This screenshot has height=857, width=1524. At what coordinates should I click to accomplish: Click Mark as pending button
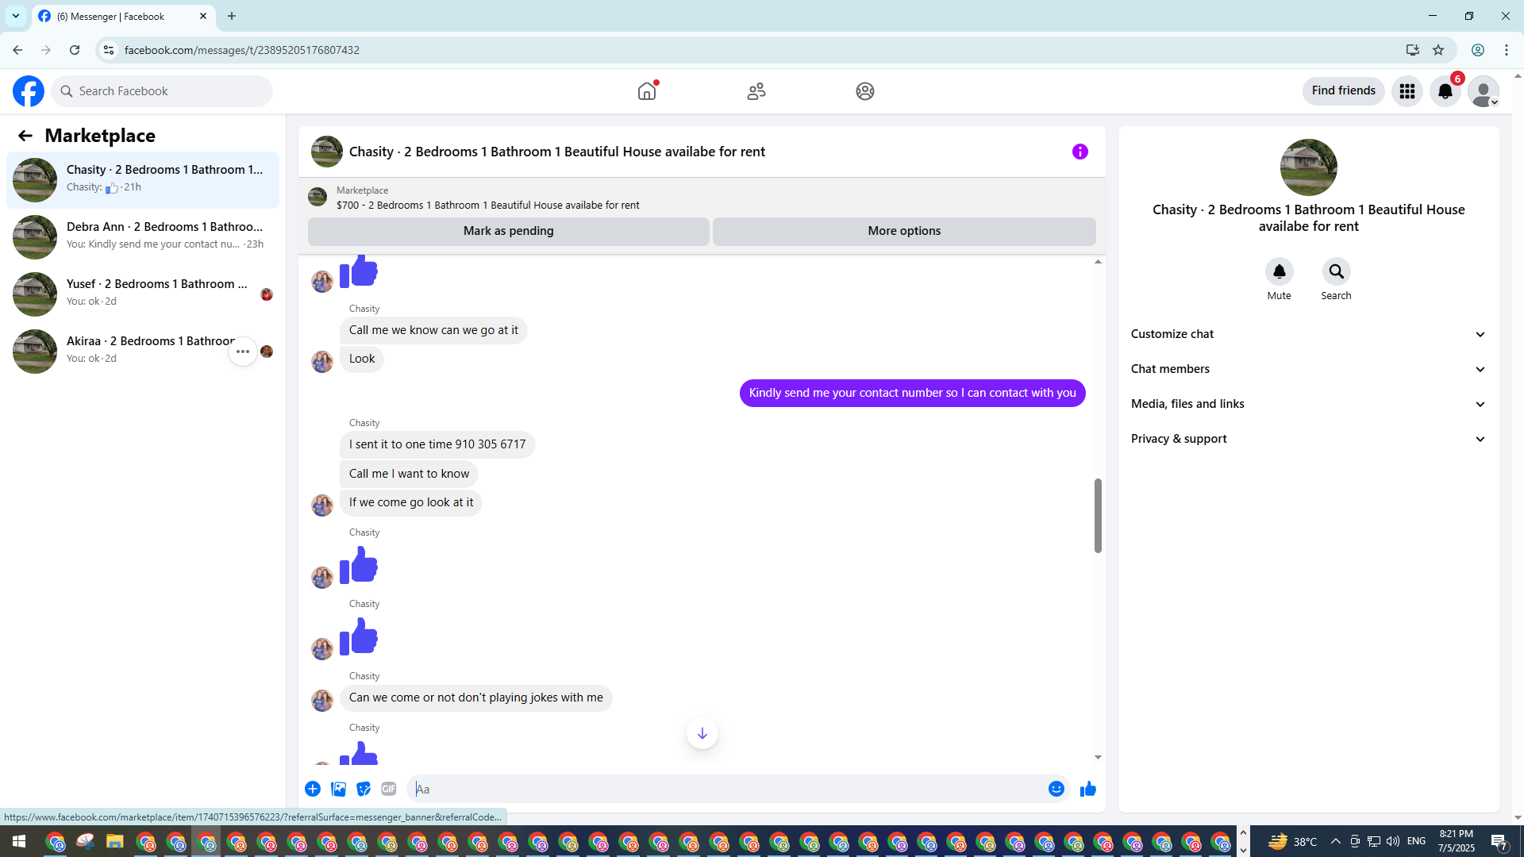[508, 231]
